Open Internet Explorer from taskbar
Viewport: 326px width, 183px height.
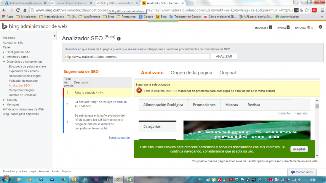tap(85, 179)
